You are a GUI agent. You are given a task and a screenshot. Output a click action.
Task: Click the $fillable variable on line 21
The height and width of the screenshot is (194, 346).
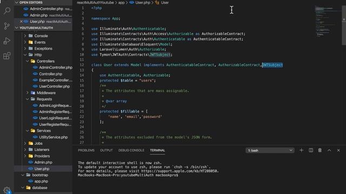point(130,112)
